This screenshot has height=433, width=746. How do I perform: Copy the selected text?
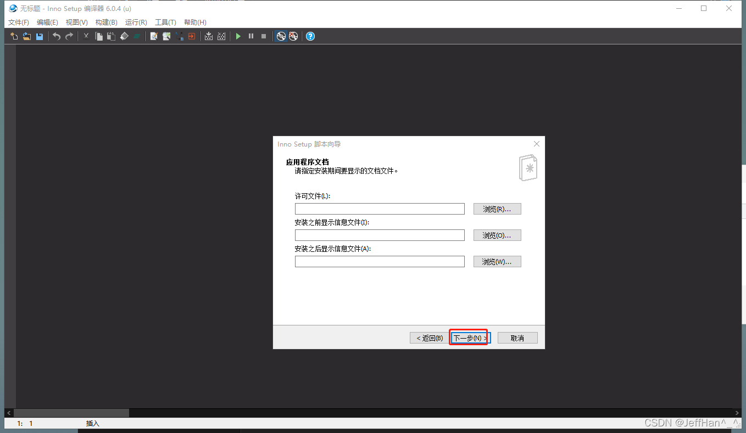(99, 36)
